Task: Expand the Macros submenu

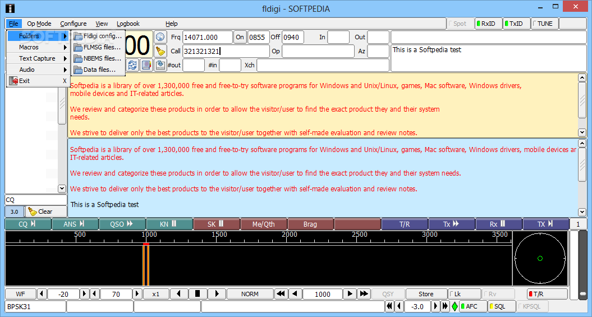Action: pos(38,47)
